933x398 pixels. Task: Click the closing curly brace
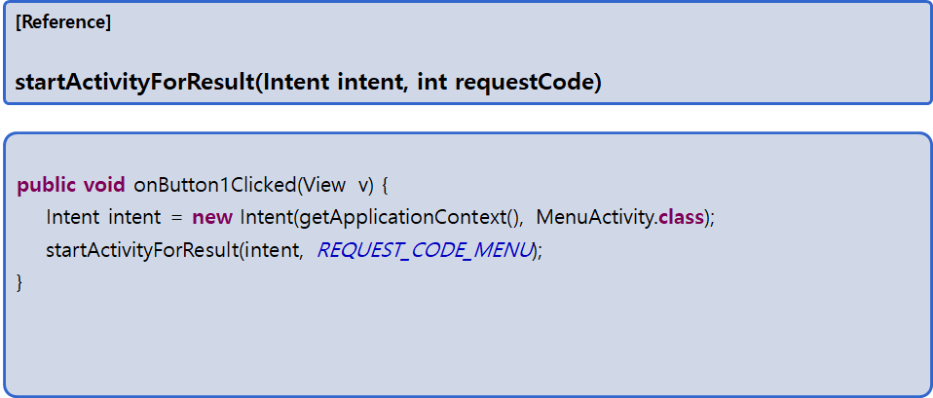pos(19,282)
